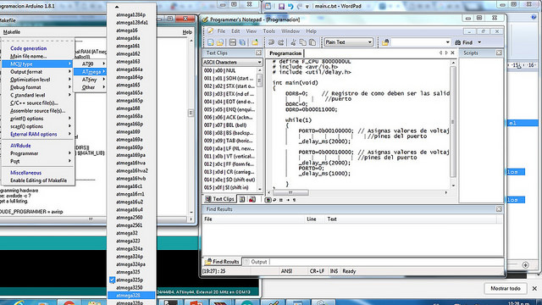Image resolution: width=542 pixels, height=305 pixels.
Task: Open WordPad quick access toolbar dropdown arrow
Action: click(x=307, y=7)
